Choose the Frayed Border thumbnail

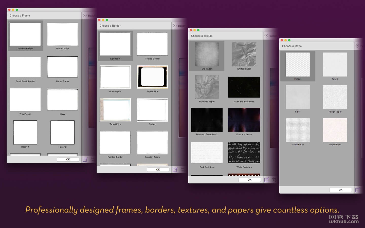(152, 44)
